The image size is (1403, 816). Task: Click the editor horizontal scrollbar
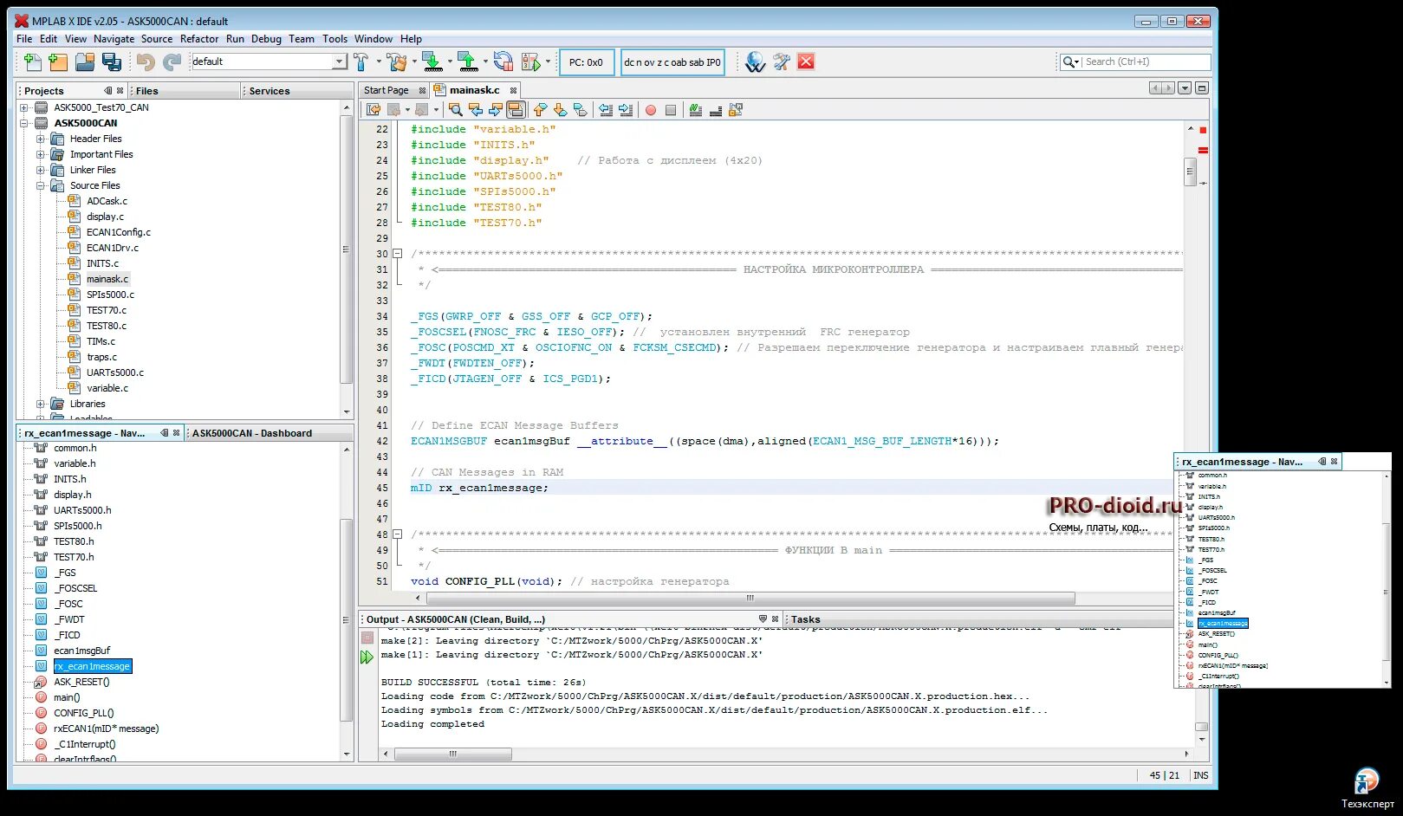coord(750,598)
